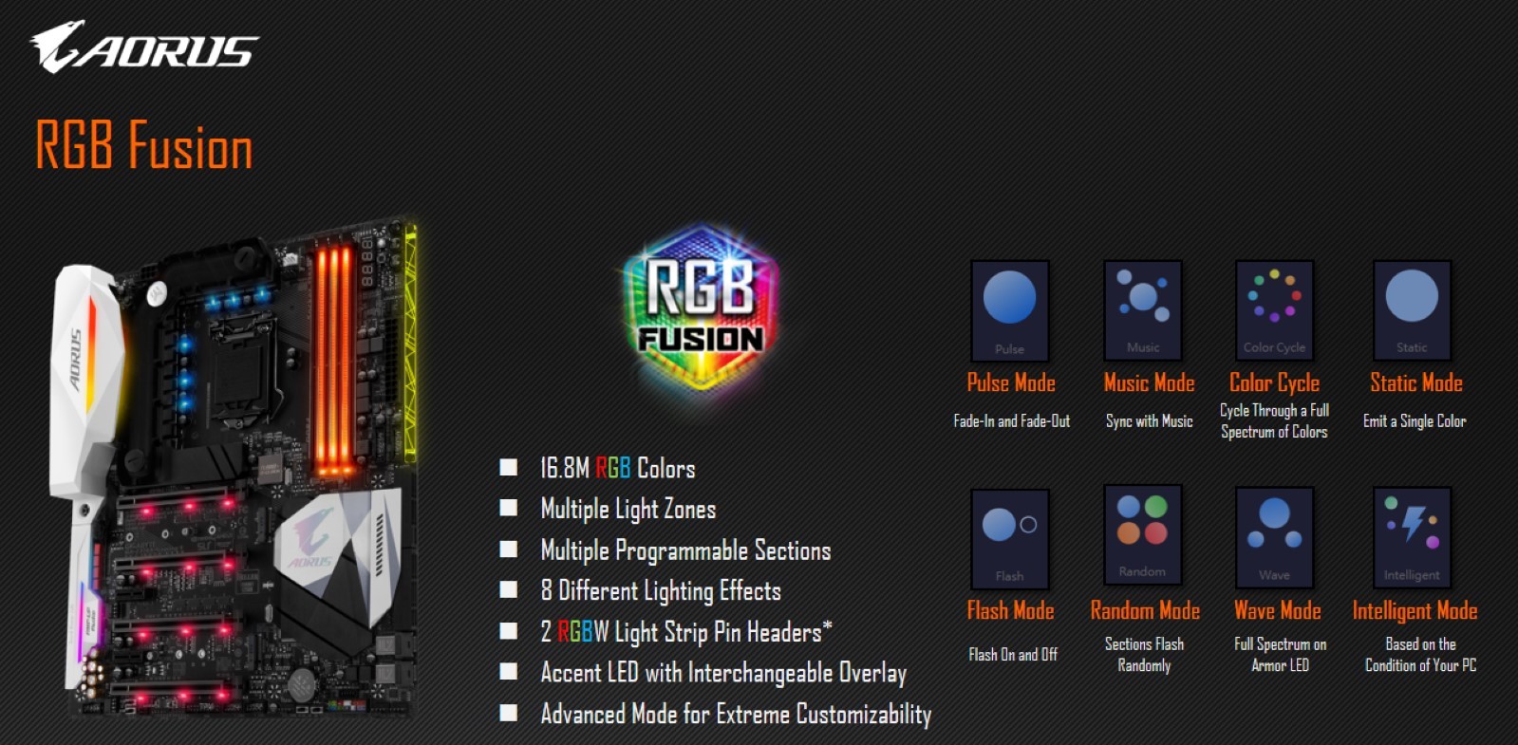The image size is (1518, 745).
Task: Click the Pulse Mode orange label
Action: click(x=1011, y=382)
